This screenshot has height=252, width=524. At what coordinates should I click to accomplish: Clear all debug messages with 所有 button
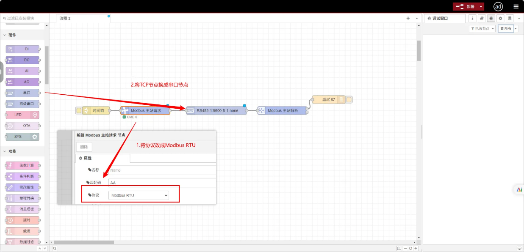[505, 28]
